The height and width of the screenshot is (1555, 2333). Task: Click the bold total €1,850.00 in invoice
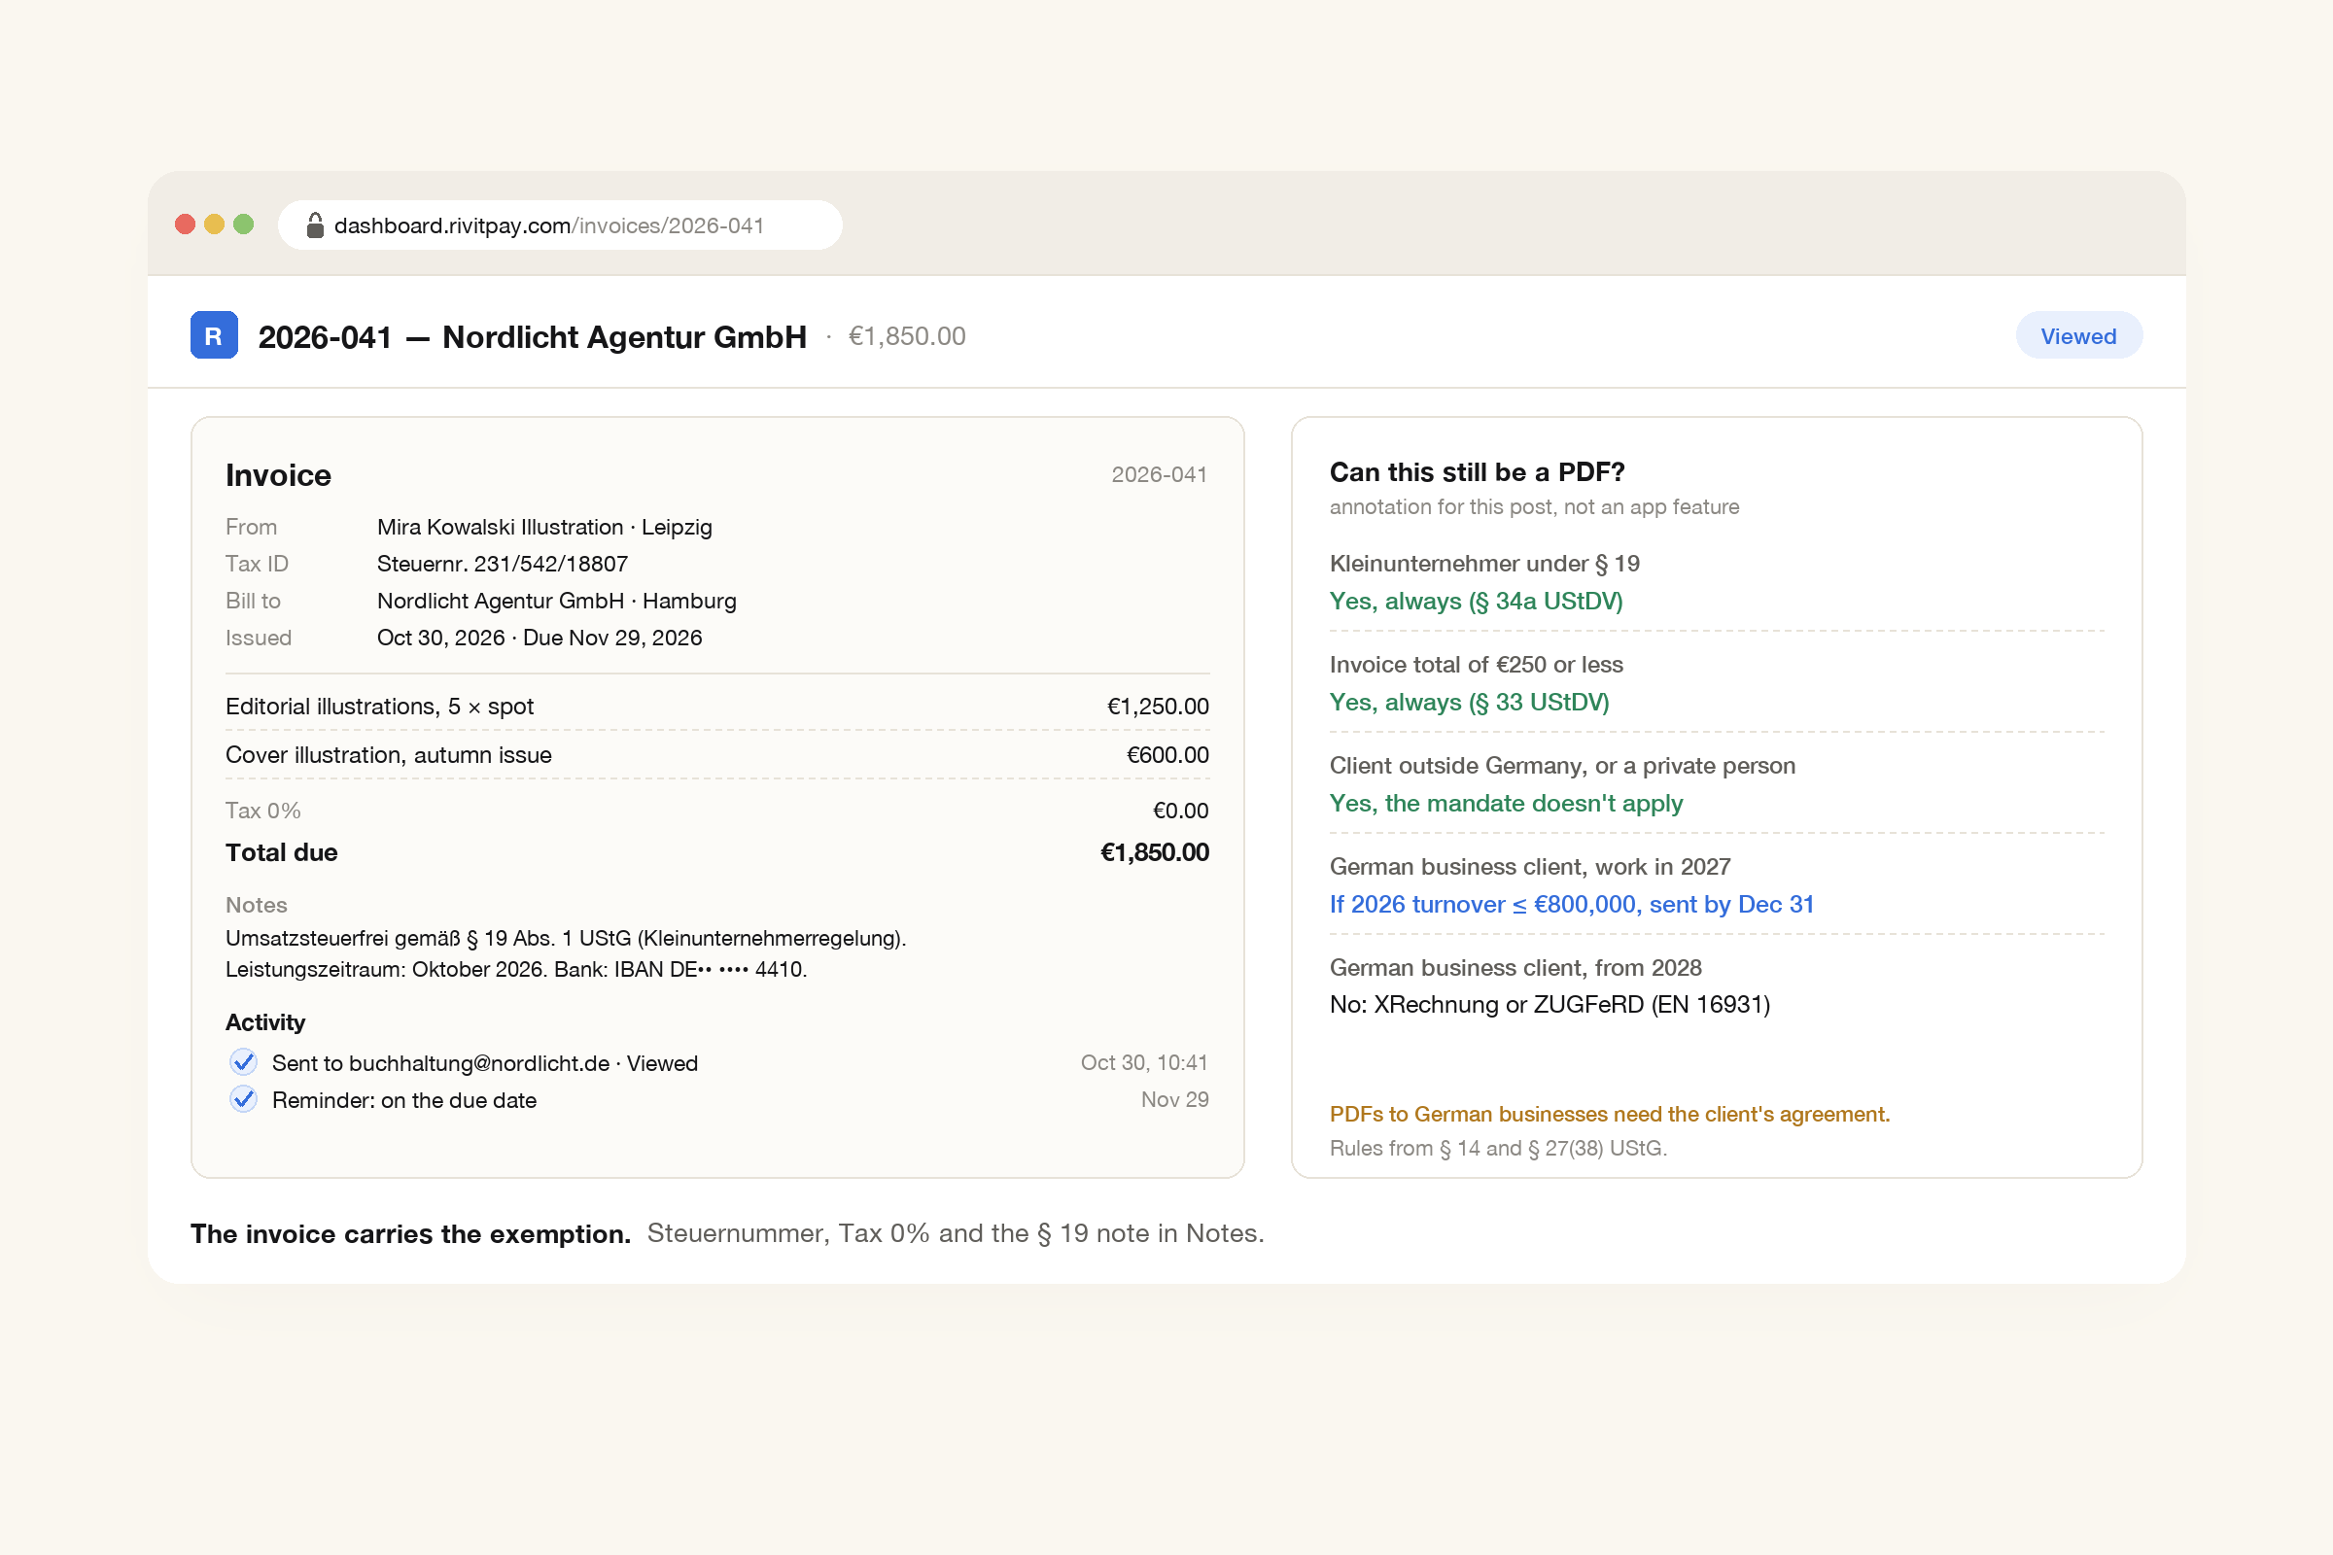1155,852
